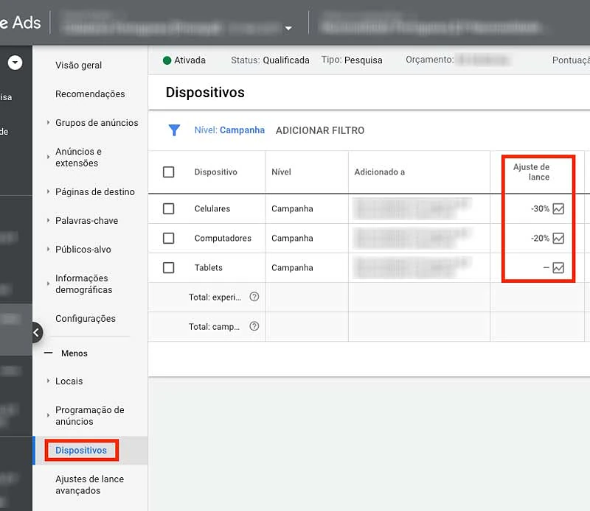
Task: Click the Ativada campaign status indicator
Action: [184, 60]
